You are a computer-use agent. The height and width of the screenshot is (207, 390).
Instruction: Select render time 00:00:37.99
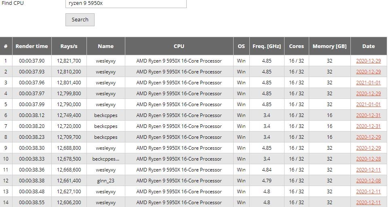click(x=32, y=105)
